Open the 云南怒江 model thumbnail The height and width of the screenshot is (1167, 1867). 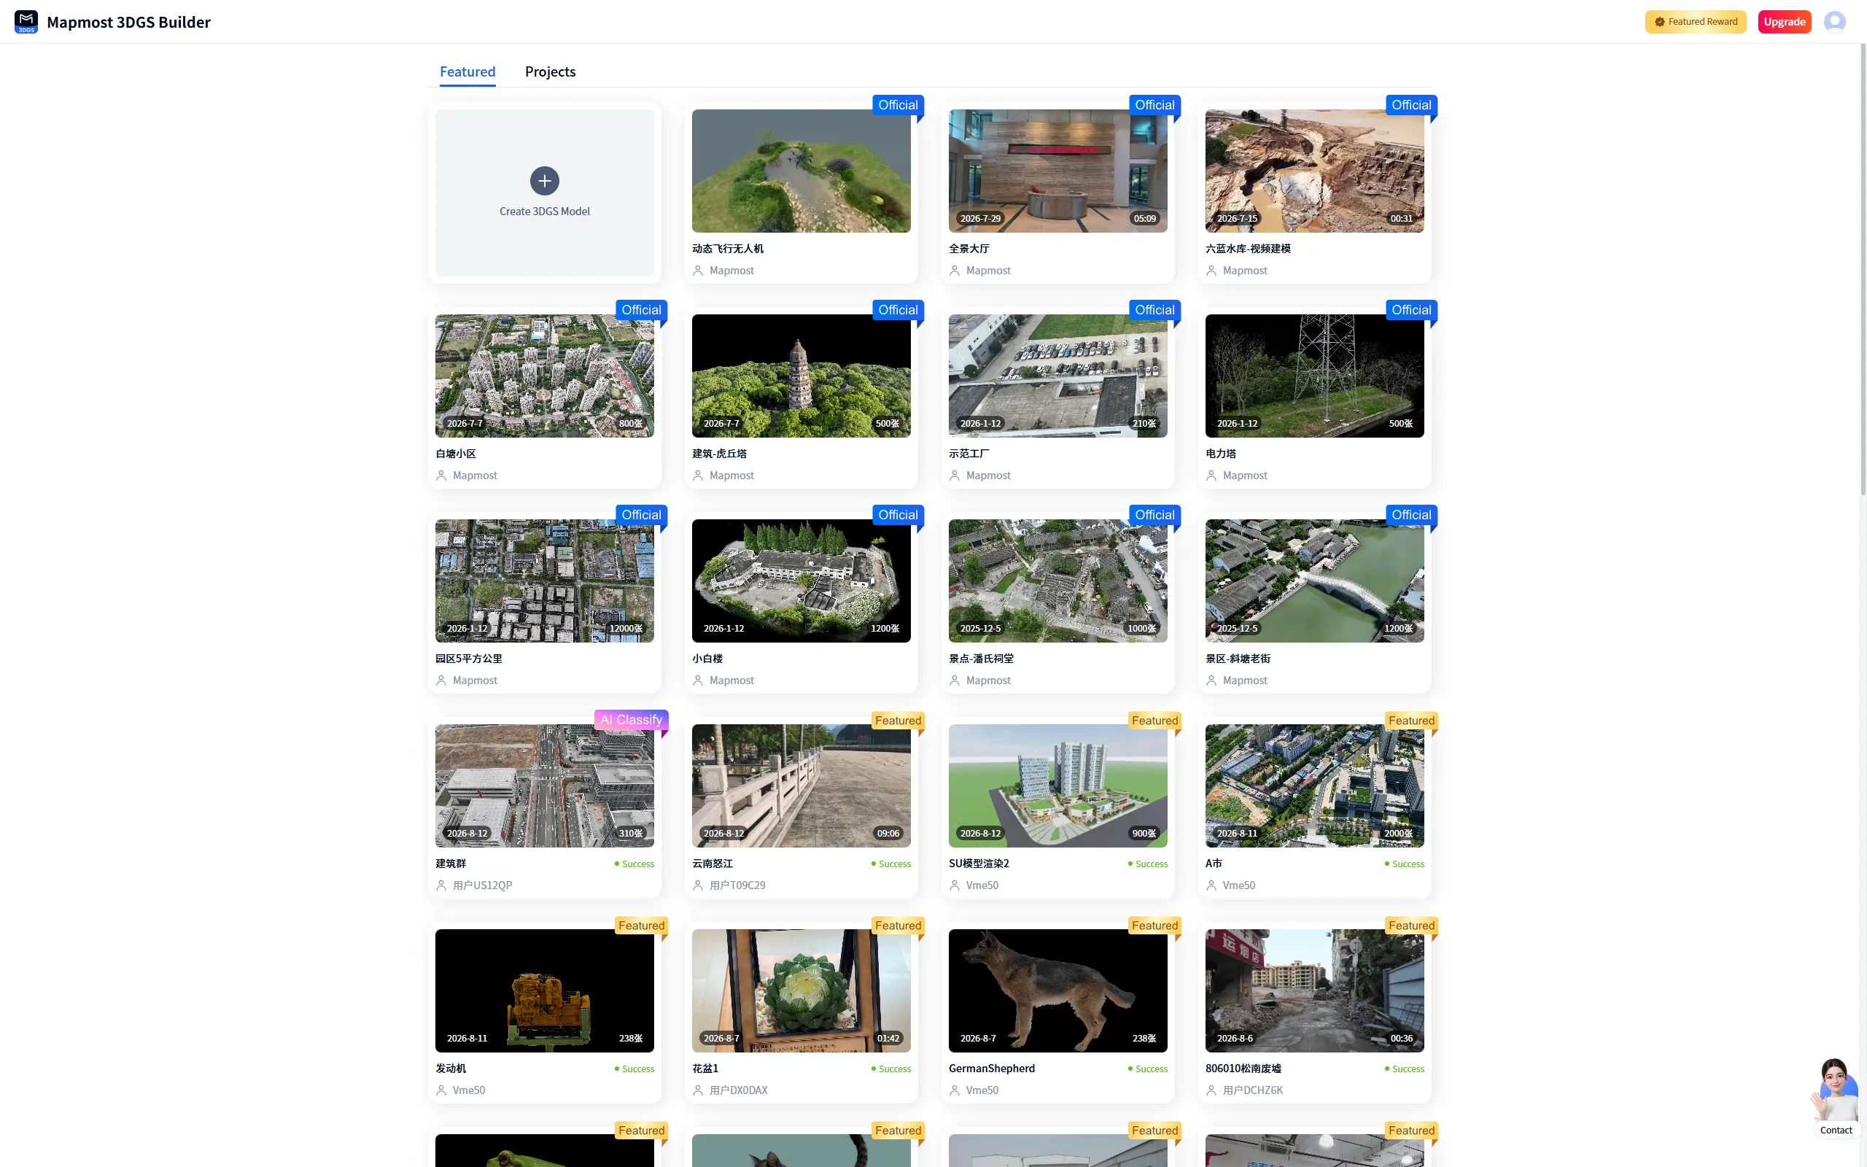801,786
